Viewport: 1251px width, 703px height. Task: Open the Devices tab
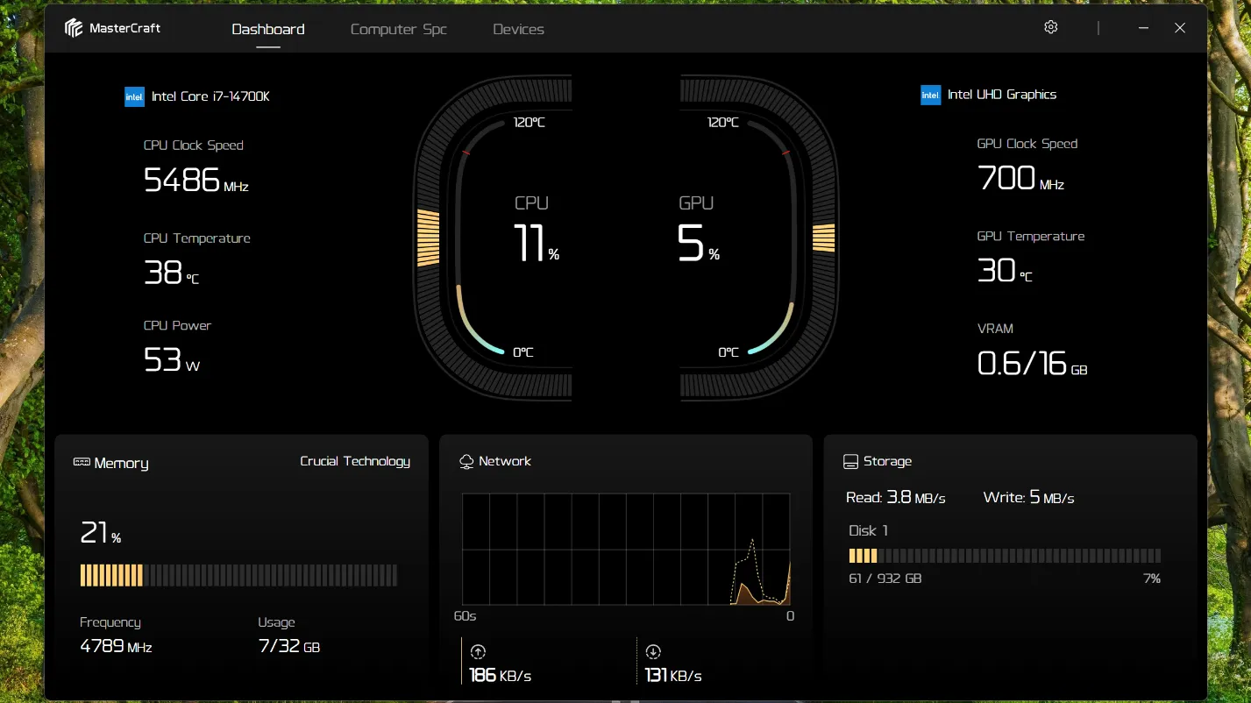(x=518, y=29)
